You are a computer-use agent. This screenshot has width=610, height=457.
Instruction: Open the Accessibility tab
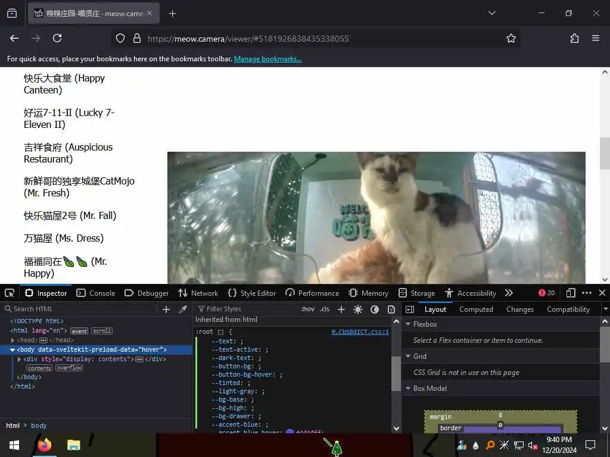(471, 293)
